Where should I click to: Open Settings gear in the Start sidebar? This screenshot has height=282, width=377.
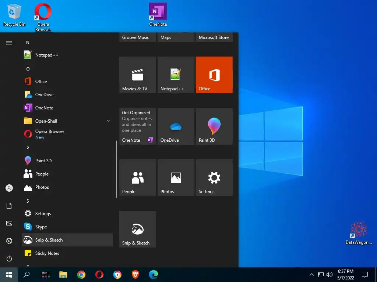tap(9, 241)
